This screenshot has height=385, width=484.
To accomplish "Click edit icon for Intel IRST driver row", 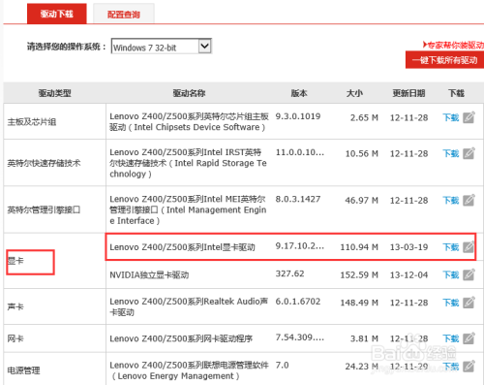I will point(469,153).
